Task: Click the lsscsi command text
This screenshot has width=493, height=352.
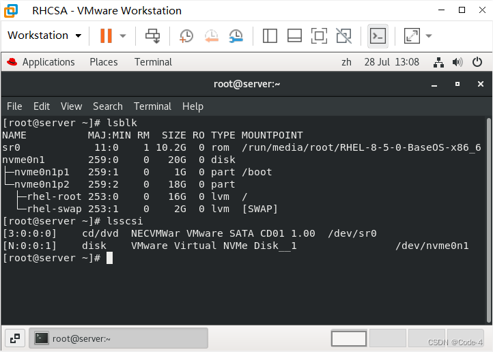Action: tap(125, 221)
